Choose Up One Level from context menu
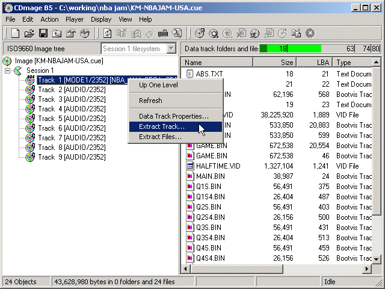Viewport: 385px width, 289px height. [176, 85]
